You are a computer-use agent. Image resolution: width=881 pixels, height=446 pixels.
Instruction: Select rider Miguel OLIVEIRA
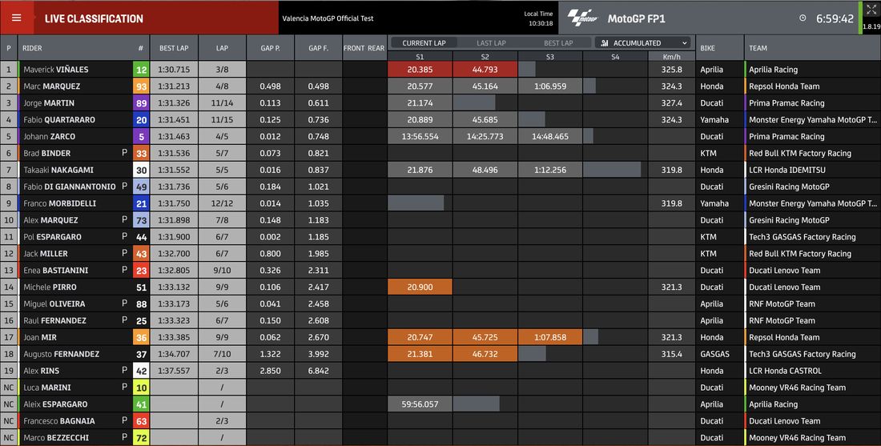pyautogui.click(x=54, y=304)
